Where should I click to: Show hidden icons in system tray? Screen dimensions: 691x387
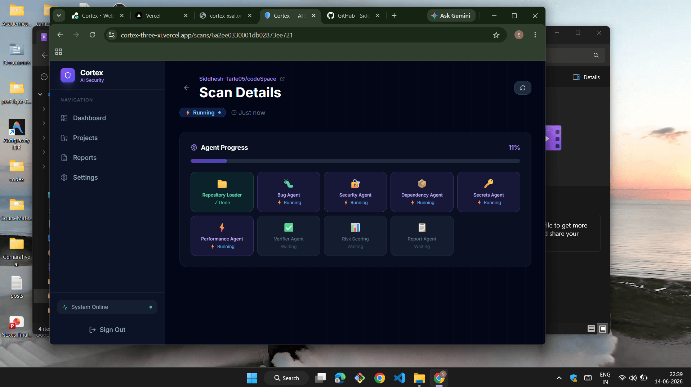(x=559, y=378)
